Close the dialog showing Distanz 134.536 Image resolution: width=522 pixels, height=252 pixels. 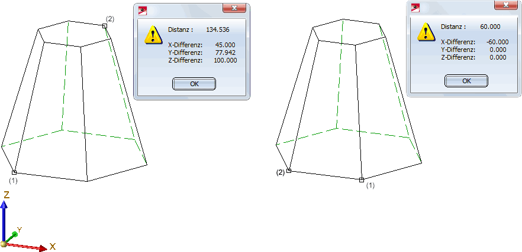click(x=234, y=8)
